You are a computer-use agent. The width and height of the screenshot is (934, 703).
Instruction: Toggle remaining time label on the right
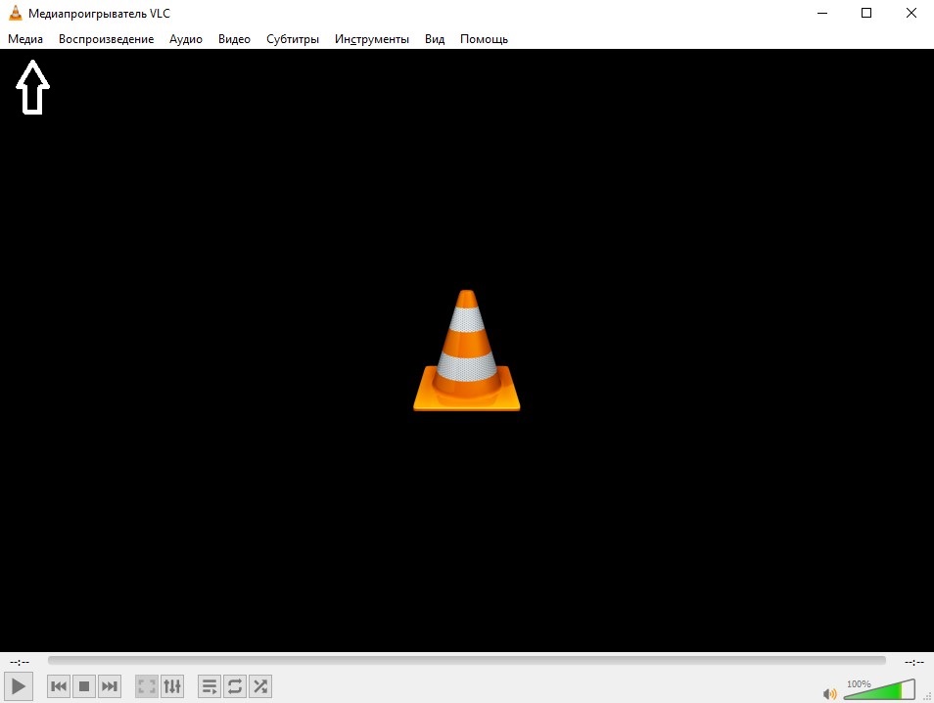point(913,662)
